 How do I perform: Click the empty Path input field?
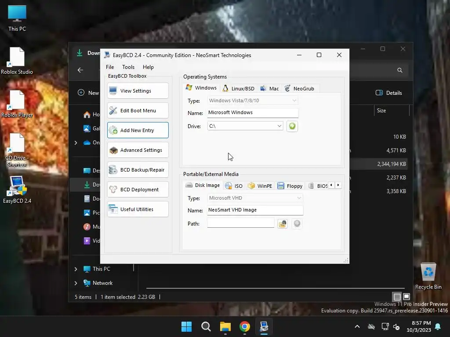click(240, 223)
